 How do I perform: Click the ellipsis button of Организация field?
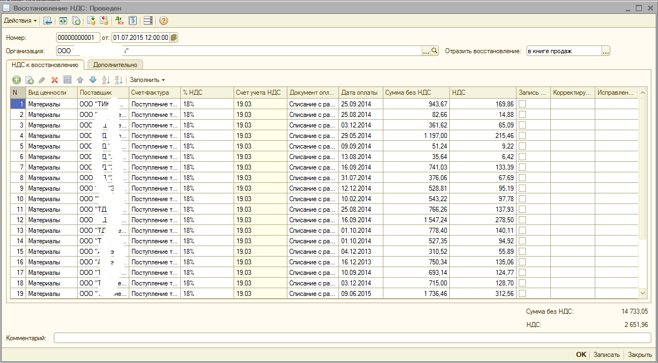click(x=426, y=51)
